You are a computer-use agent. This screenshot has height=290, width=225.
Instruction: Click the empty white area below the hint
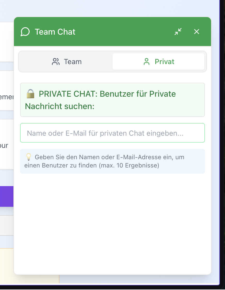point(112,222)
